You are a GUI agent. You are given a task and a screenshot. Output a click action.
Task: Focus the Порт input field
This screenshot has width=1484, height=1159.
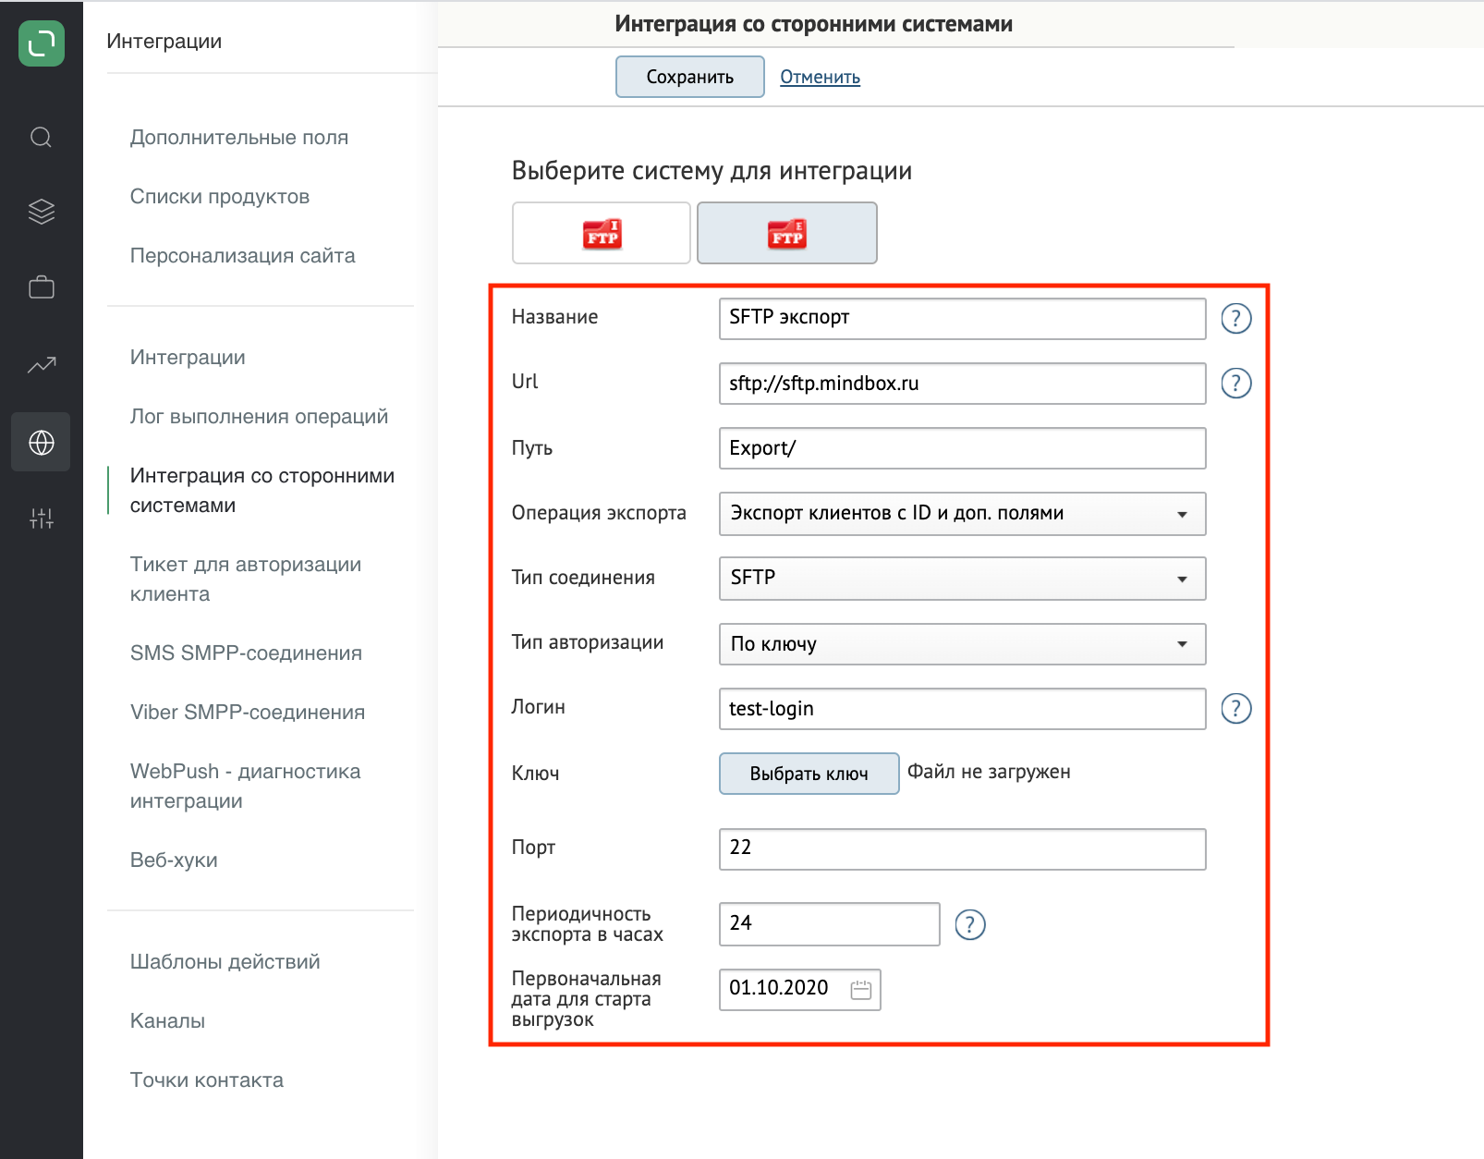(x=962, y=849)
